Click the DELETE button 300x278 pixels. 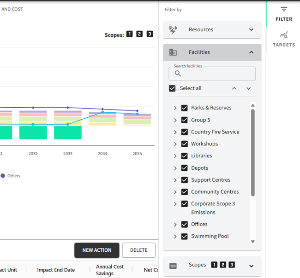(138, 250)
